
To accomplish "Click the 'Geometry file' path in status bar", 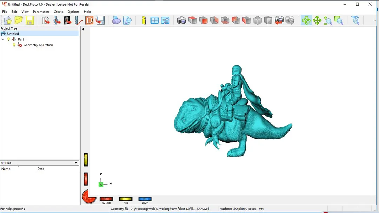I will pyautogui.click(x=160, y=209).
